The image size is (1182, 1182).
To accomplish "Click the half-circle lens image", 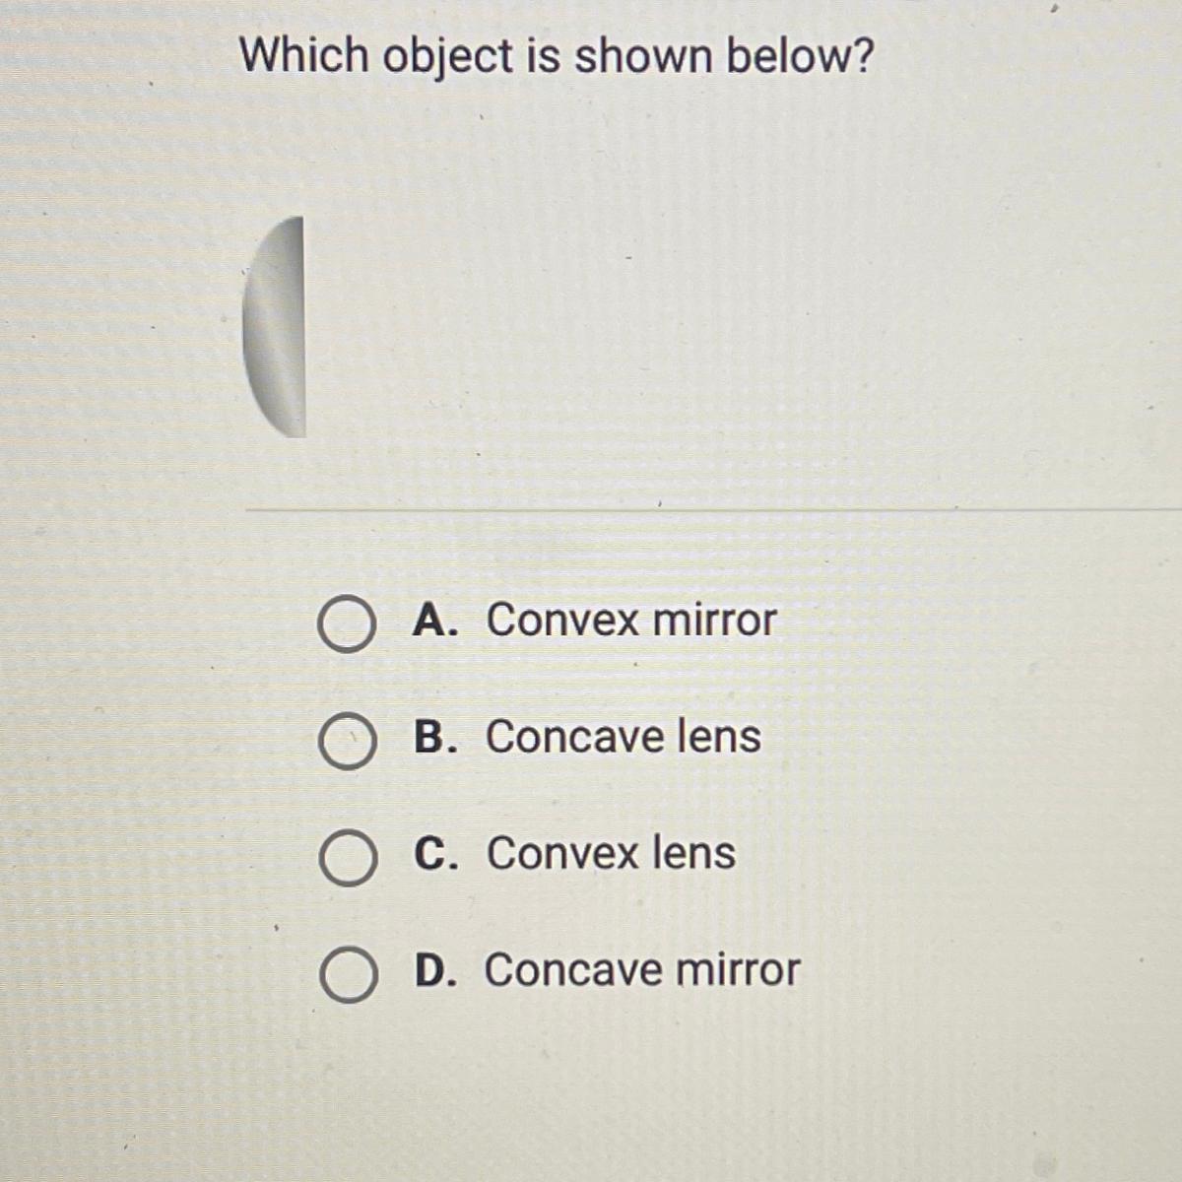I will [274, 327].
